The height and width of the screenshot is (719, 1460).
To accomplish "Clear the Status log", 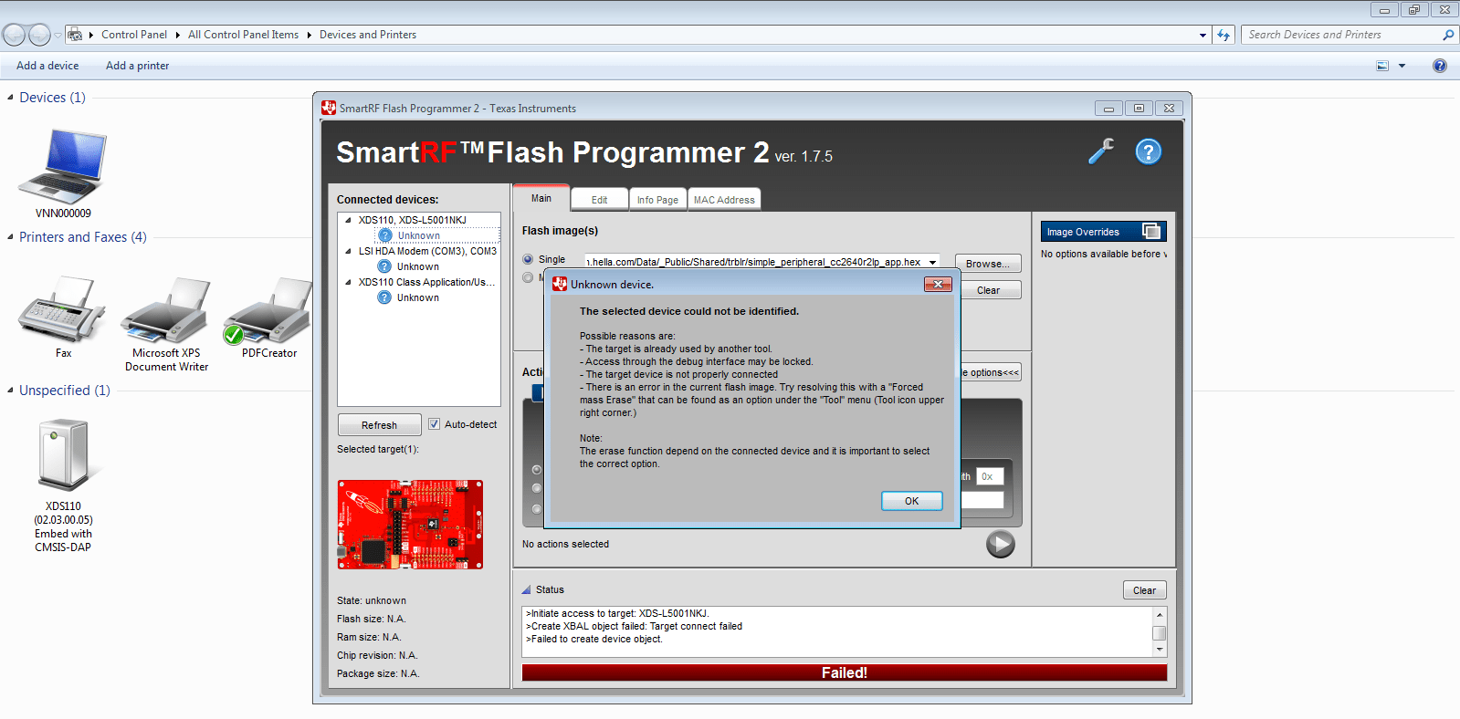I will [1144, 590].
